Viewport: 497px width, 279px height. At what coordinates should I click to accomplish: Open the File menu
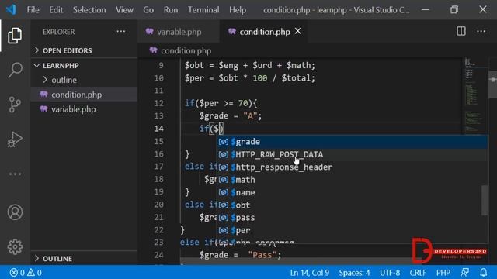point(33,10)
